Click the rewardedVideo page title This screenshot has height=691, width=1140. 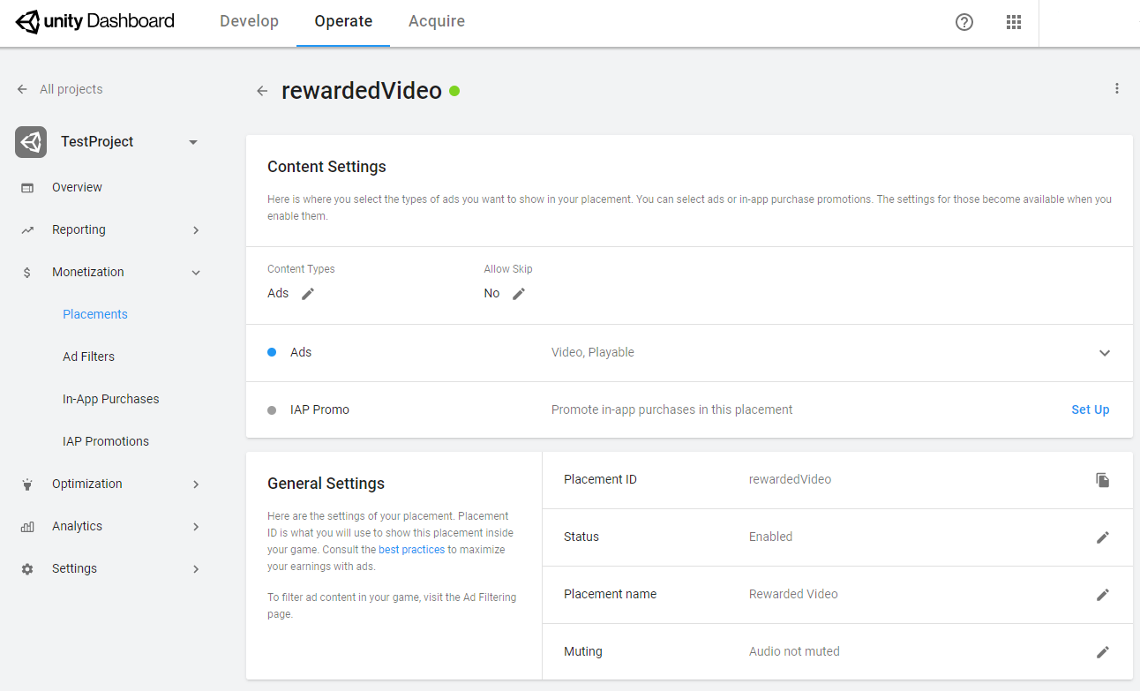pyautogui.click(x=362, y=90)
